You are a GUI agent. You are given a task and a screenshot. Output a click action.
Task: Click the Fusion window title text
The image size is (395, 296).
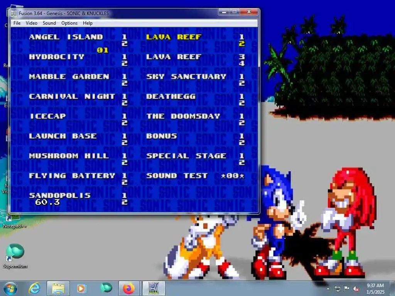click(x=64, y=13)
